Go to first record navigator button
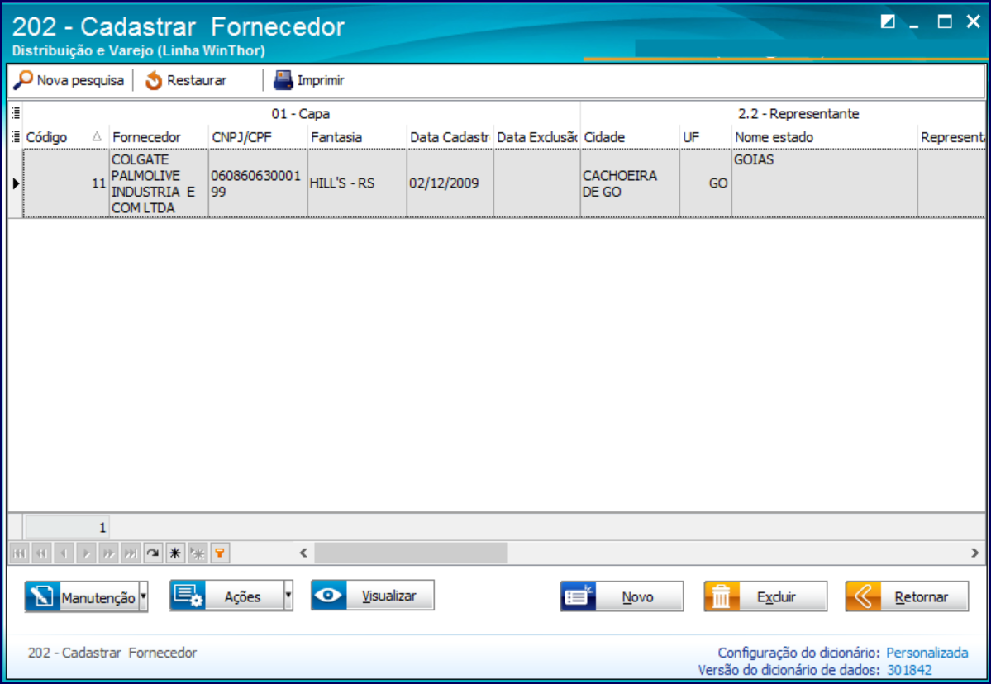The width and height of the screenshot is (991, 684). (x=20, y=553)
